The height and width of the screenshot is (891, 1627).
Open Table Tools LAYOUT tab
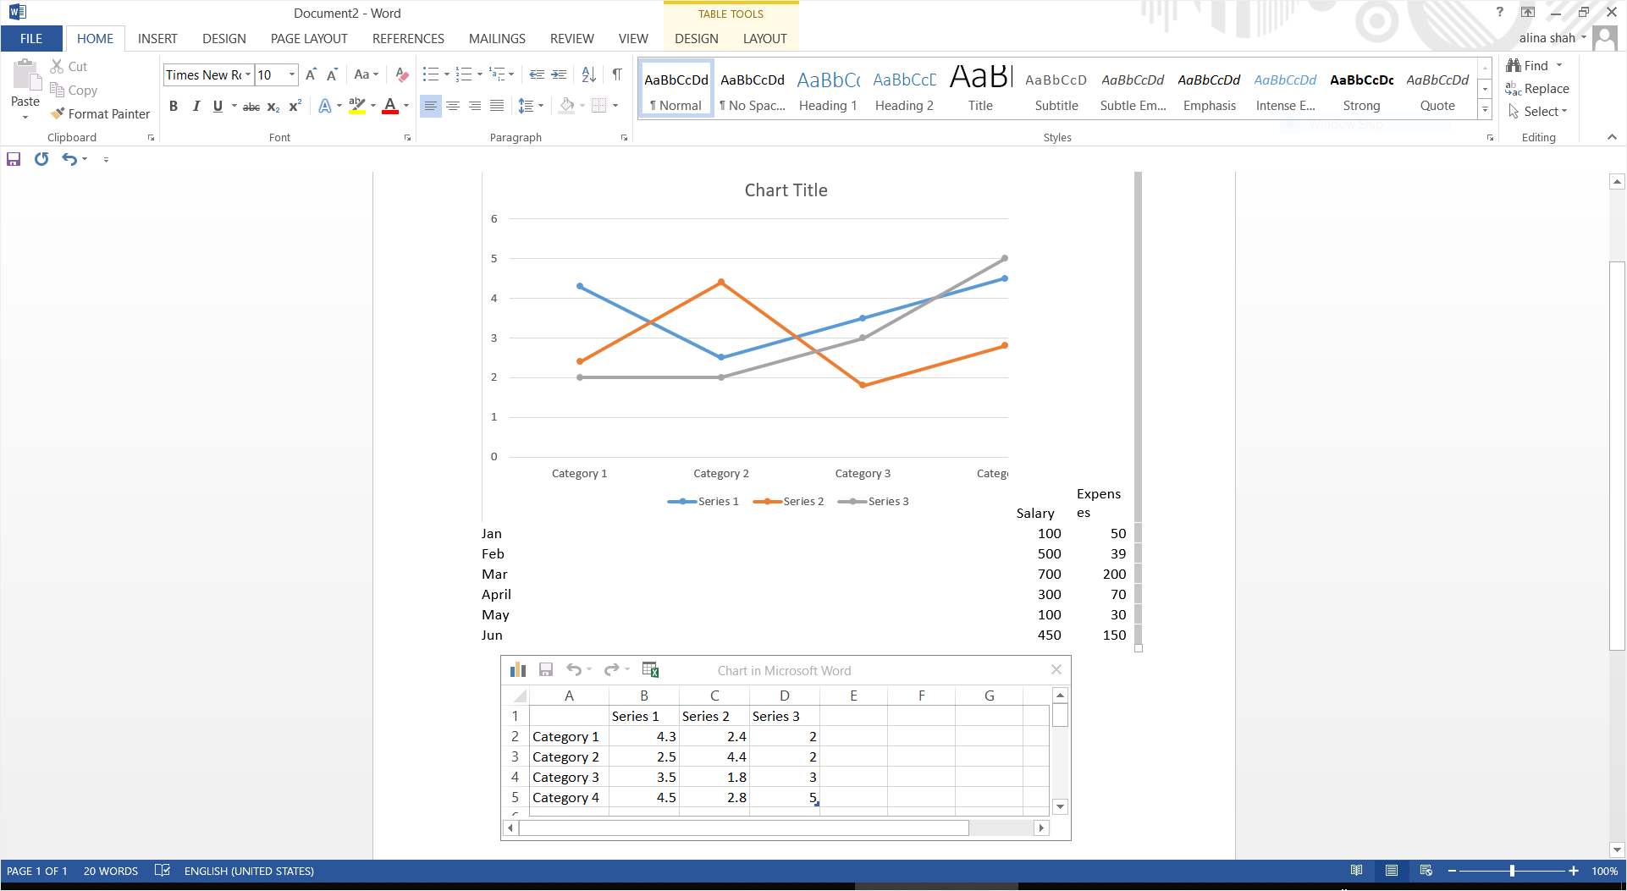765,39
